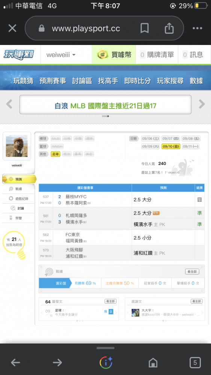Open the tab switcher showing 5
This screenshot has height=375, width=211.
click(195, 363)
